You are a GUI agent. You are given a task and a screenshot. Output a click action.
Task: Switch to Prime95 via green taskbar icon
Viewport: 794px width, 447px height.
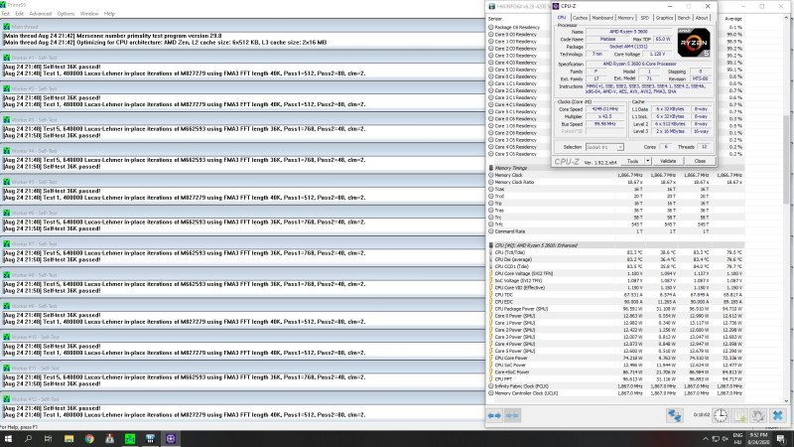click(x=130, y=439)
